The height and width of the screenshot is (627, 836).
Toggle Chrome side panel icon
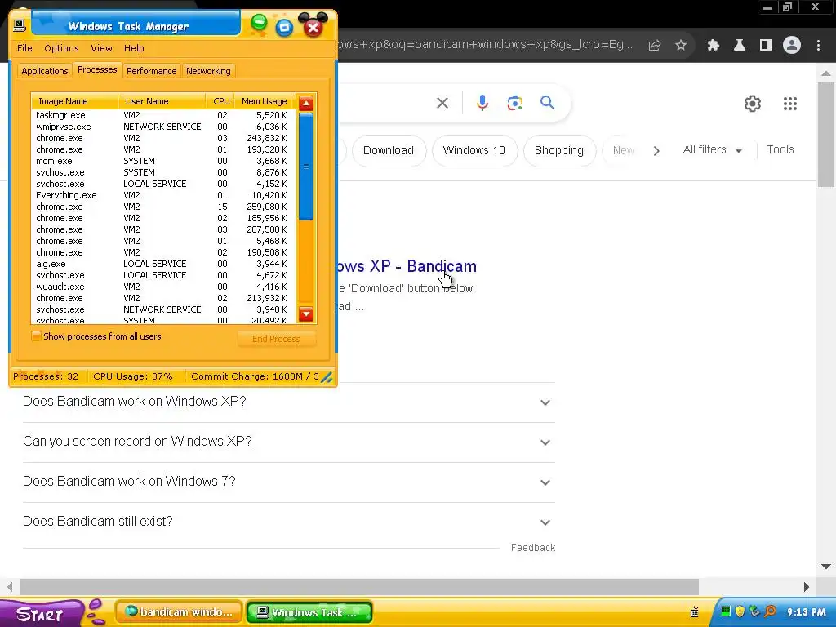click(766, 46)
